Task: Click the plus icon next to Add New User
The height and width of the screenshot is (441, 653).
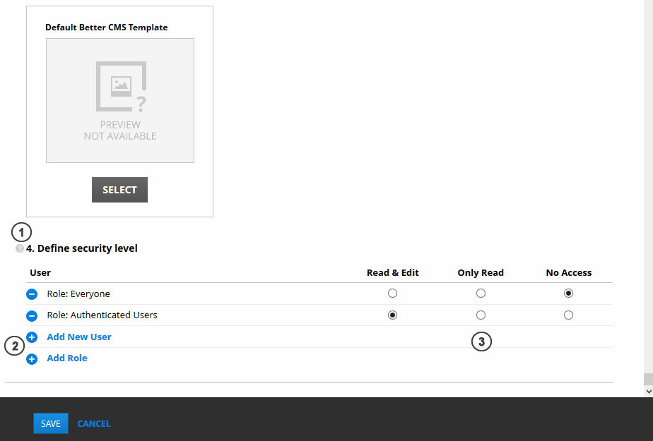Action: click(x=32, y=337)
